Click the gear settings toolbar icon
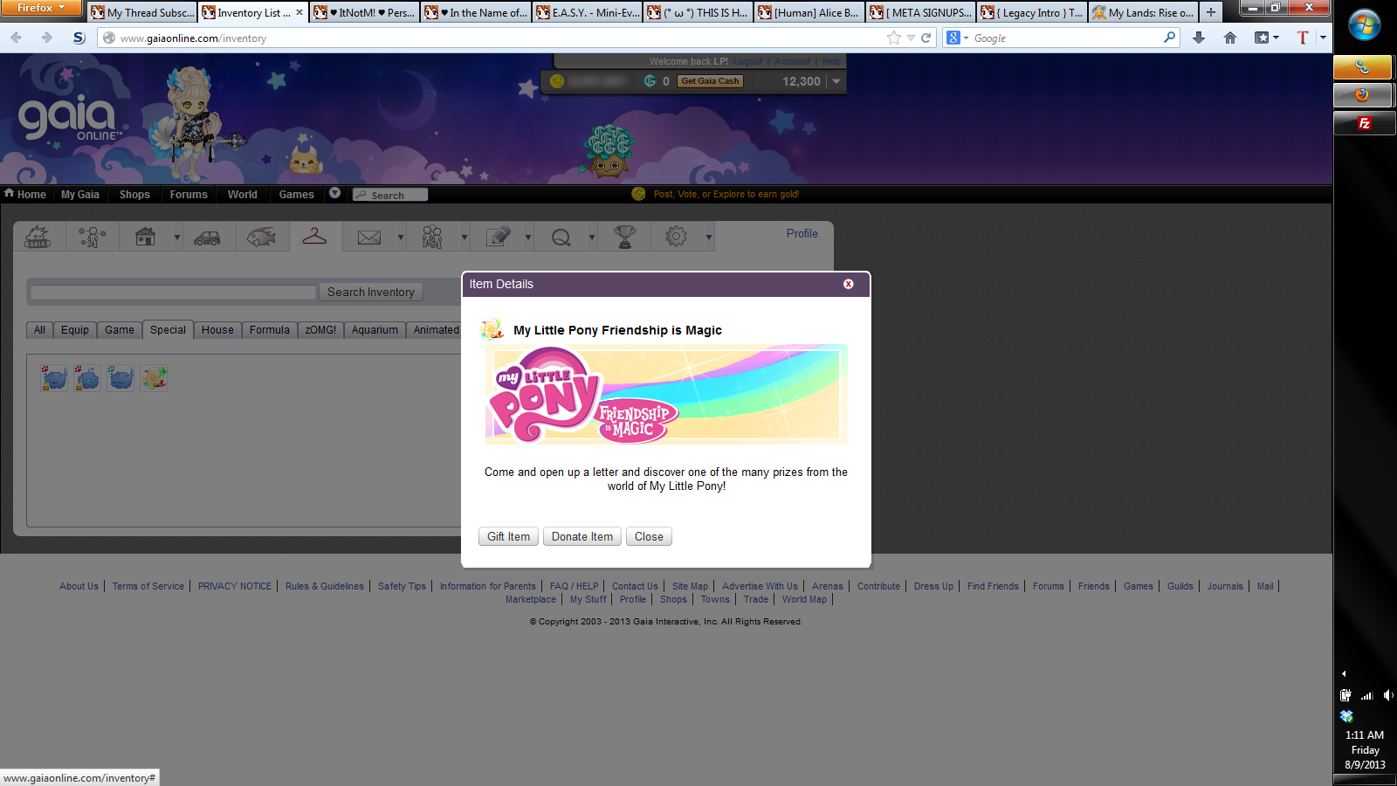 [x=676, y=237]
